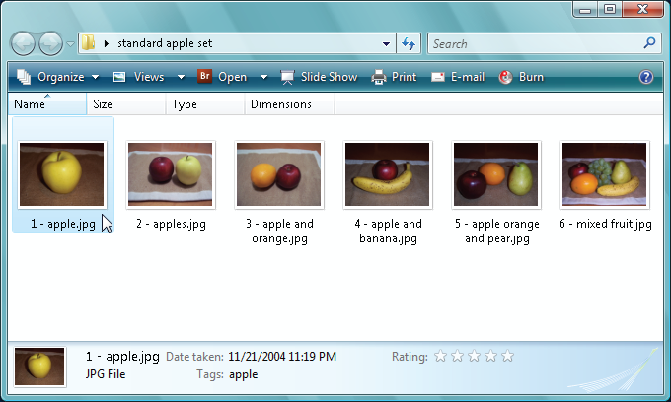Sort by the Dimensions column header

pyautogui.click(x=289, y=104)
